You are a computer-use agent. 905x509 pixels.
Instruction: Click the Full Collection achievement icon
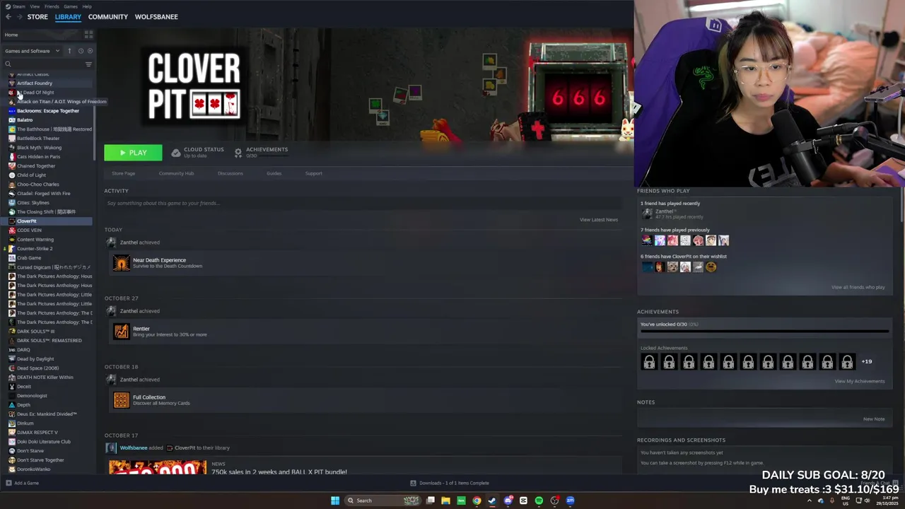pos(122,400)
